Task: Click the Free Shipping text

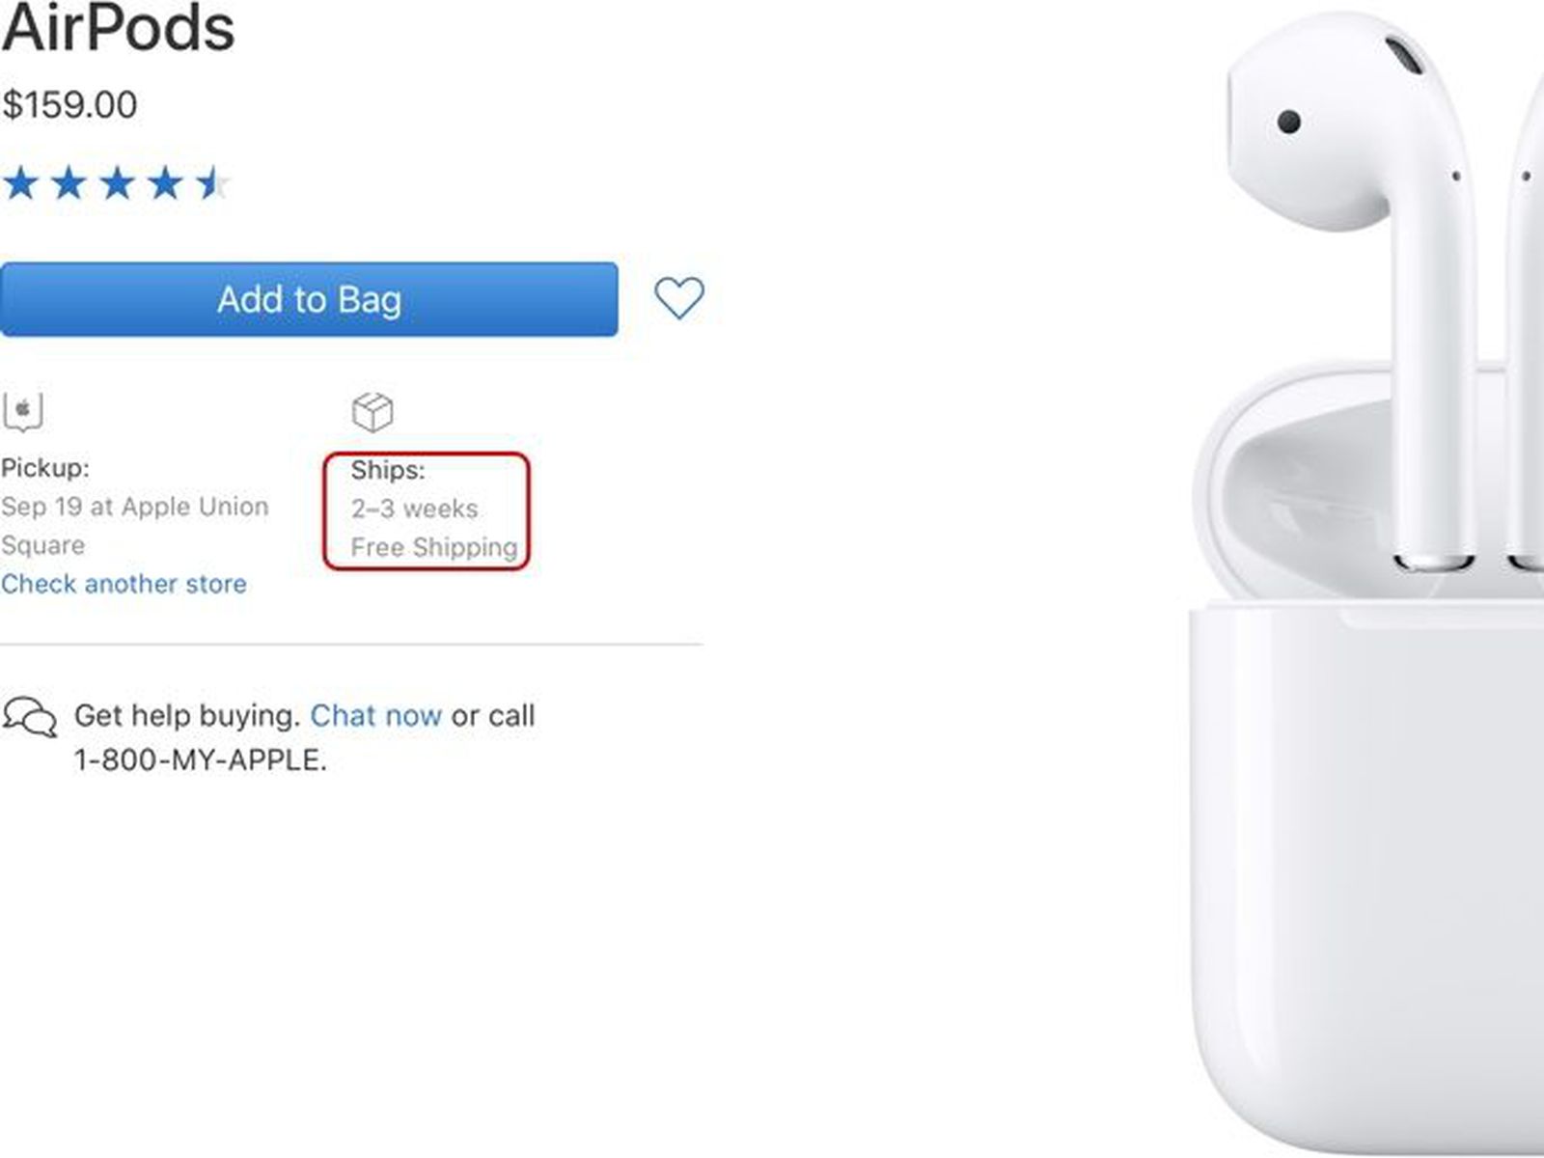Action: tap(434, 547)
